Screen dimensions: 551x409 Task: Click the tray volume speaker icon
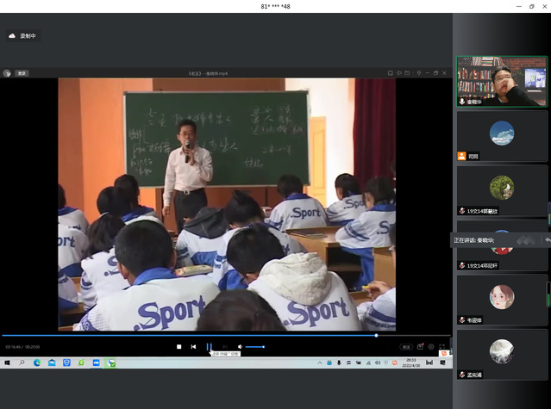[x=377, y=363]
